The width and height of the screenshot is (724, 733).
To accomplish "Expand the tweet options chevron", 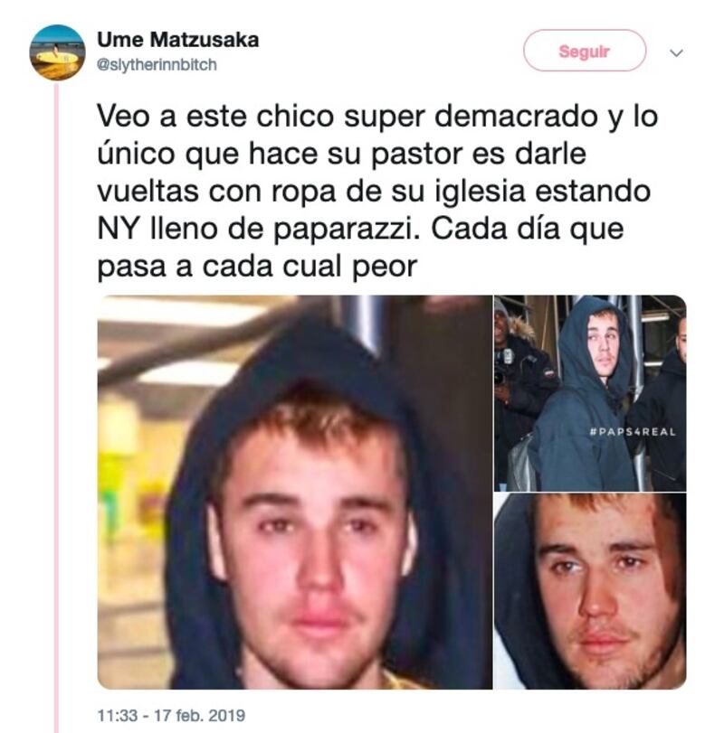I will pos(676,52).
